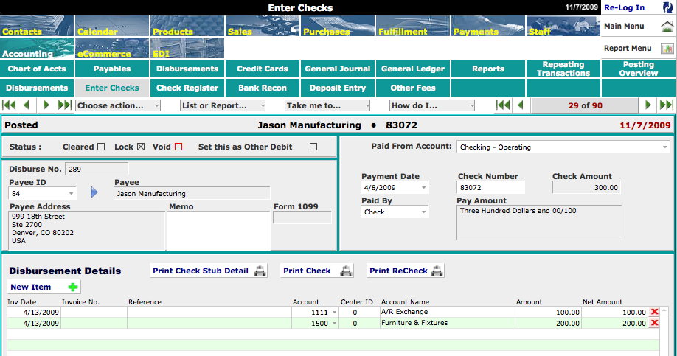
Task: Open the Deposit Entry sub-tab
Action: pyautogui.click(x=338, y=88)
